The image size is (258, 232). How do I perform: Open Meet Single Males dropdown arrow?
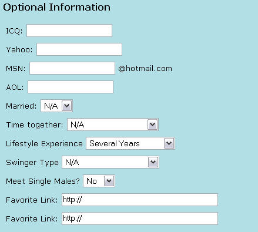tap(109, 181)
